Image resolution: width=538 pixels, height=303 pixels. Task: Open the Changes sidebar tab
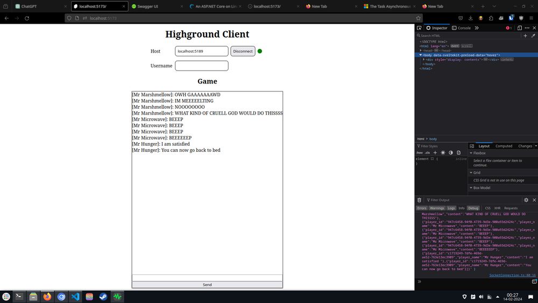pyautogui.click(x=525, y=146)
